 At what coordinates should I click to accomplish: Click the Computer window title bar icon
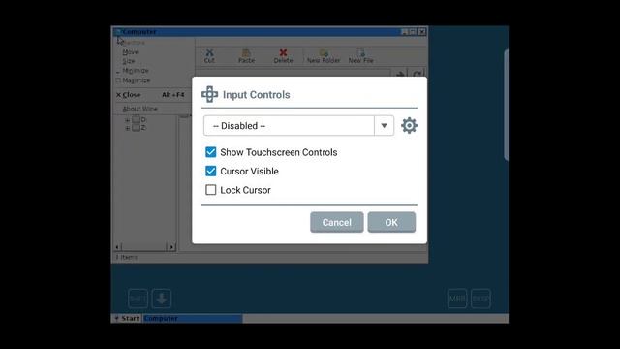[x=118, y=31]
